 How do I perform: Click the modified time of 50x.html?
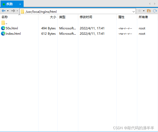(x=92, y=28)
